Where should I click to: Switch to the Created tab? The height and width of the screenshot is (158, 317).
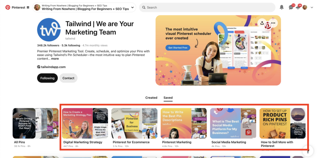(151, 98)
